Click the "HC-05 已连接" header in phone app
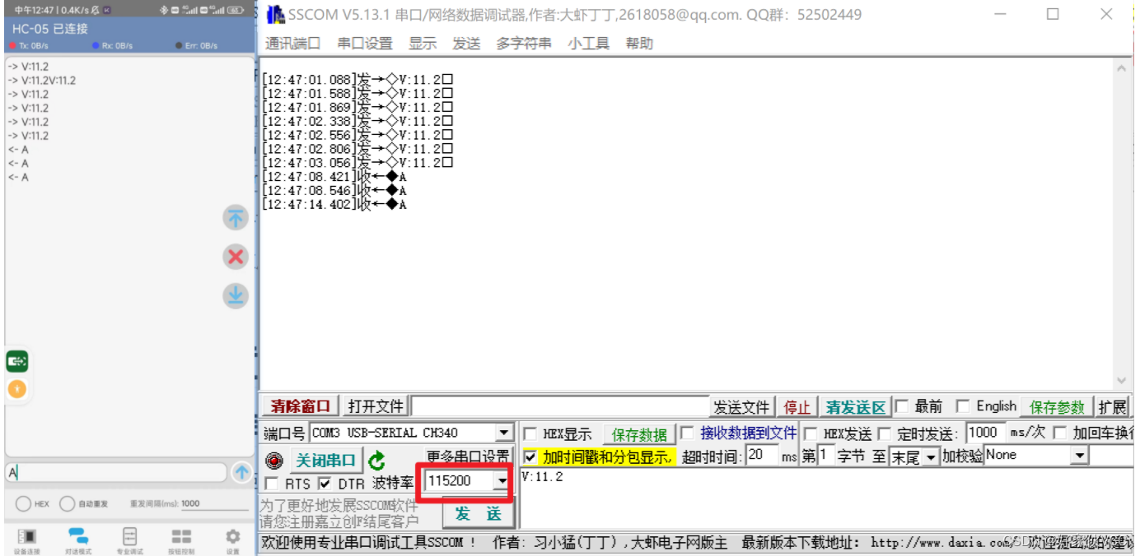Screen dimensions: 1140x556 coord(49,29)
